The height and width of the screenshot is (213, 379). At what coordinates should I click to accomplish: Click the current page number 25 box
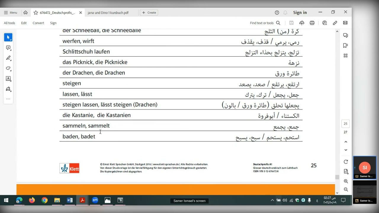(346, 124)
